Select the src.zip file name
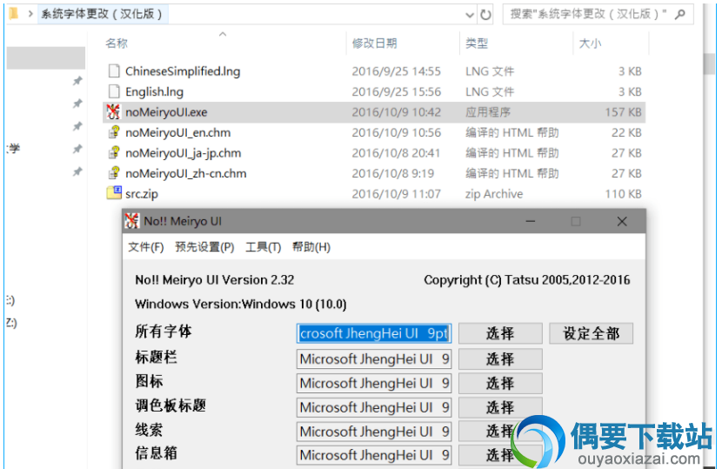The width and height of the screenshot is (722, 469). [142, 194]
